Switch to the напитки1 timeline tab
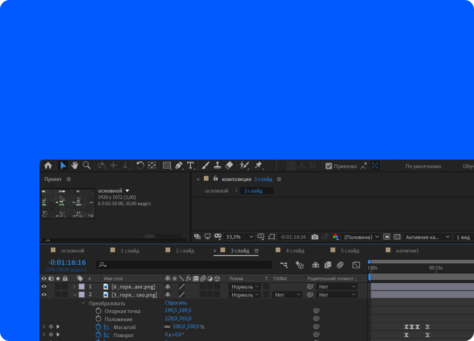This screenshot has width=474, height=341. coord(407,251)
